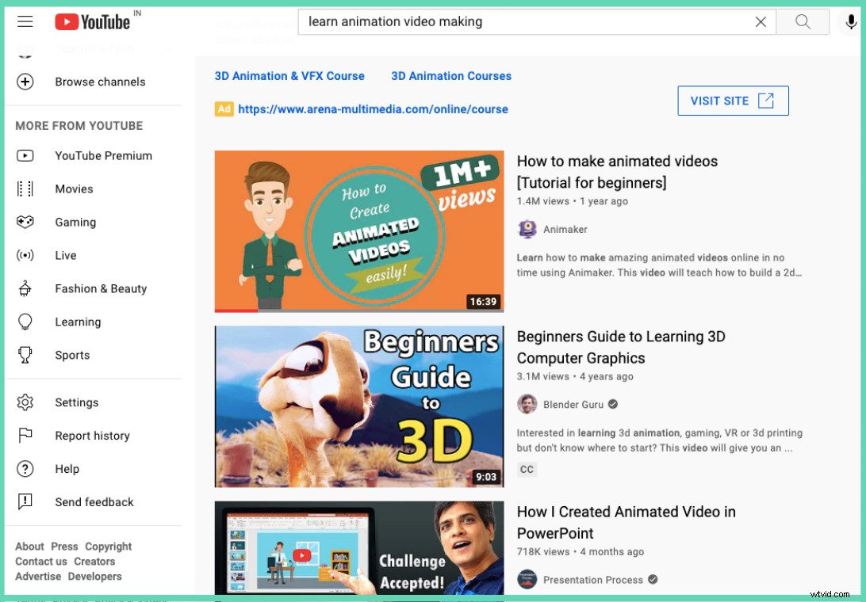Open Report history
Viewport: 866px width, 602px height.
(x=92, y=436)
